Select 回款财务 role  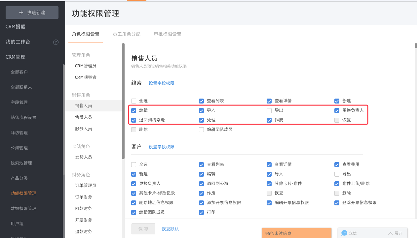[84, 209]
